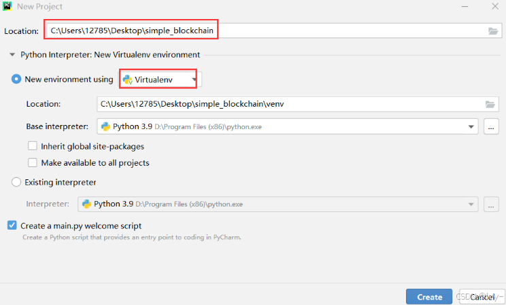Screen dimensions: 506x305
Task: Click the 'Base interpreter:' label
Action: [57, 126]
